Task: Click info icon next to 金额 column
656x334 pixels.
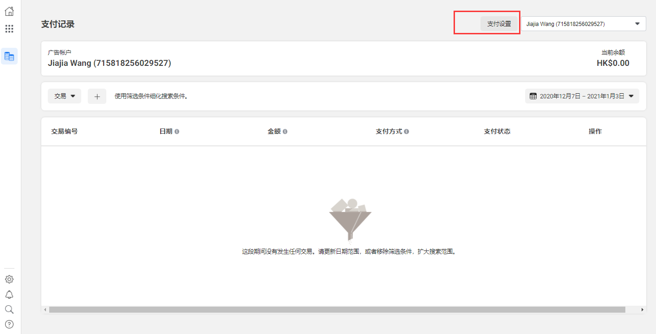Action: [285, 132]
